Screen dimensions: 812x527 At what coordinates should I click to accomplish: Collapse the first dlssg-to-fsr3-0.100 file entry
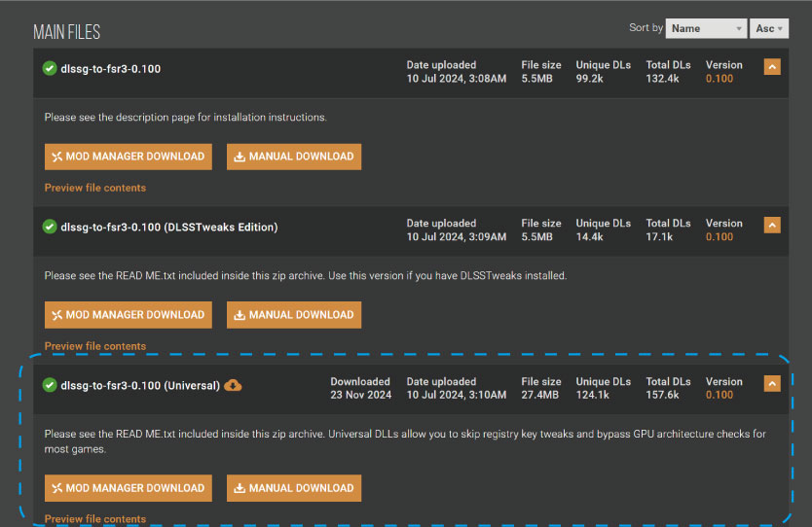(x=771, y=67)
